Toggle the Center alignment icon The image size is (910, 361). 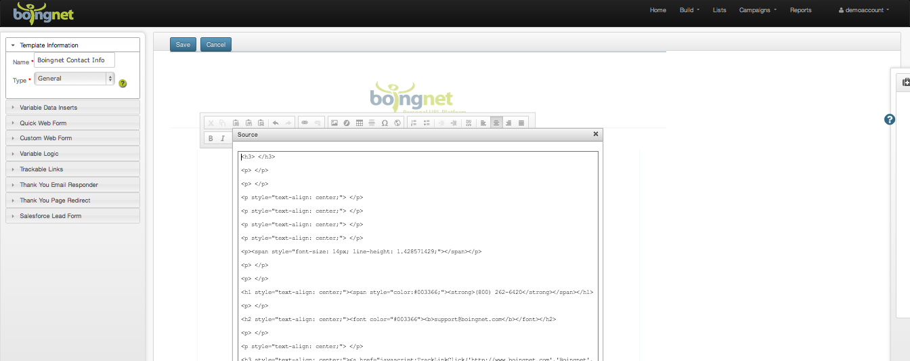click(496, 123)
